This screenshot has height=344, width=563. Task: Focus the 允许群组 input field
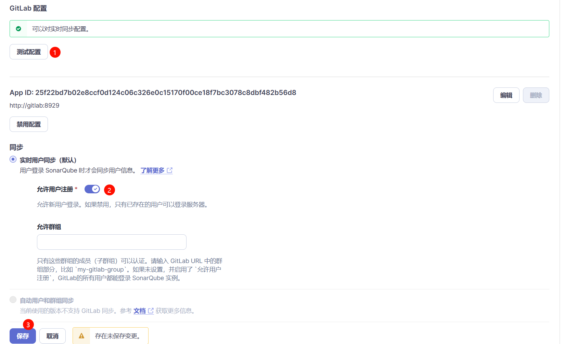tap(112, 242)
